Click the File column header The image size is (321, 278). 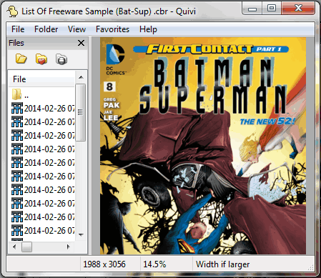click(42, 79)
